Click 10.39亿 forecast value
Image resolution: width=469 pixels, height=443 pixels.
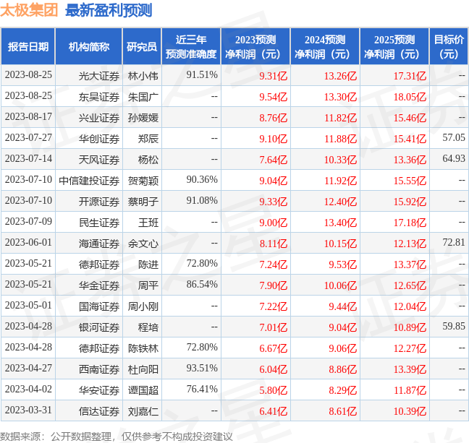coord(410,411)
